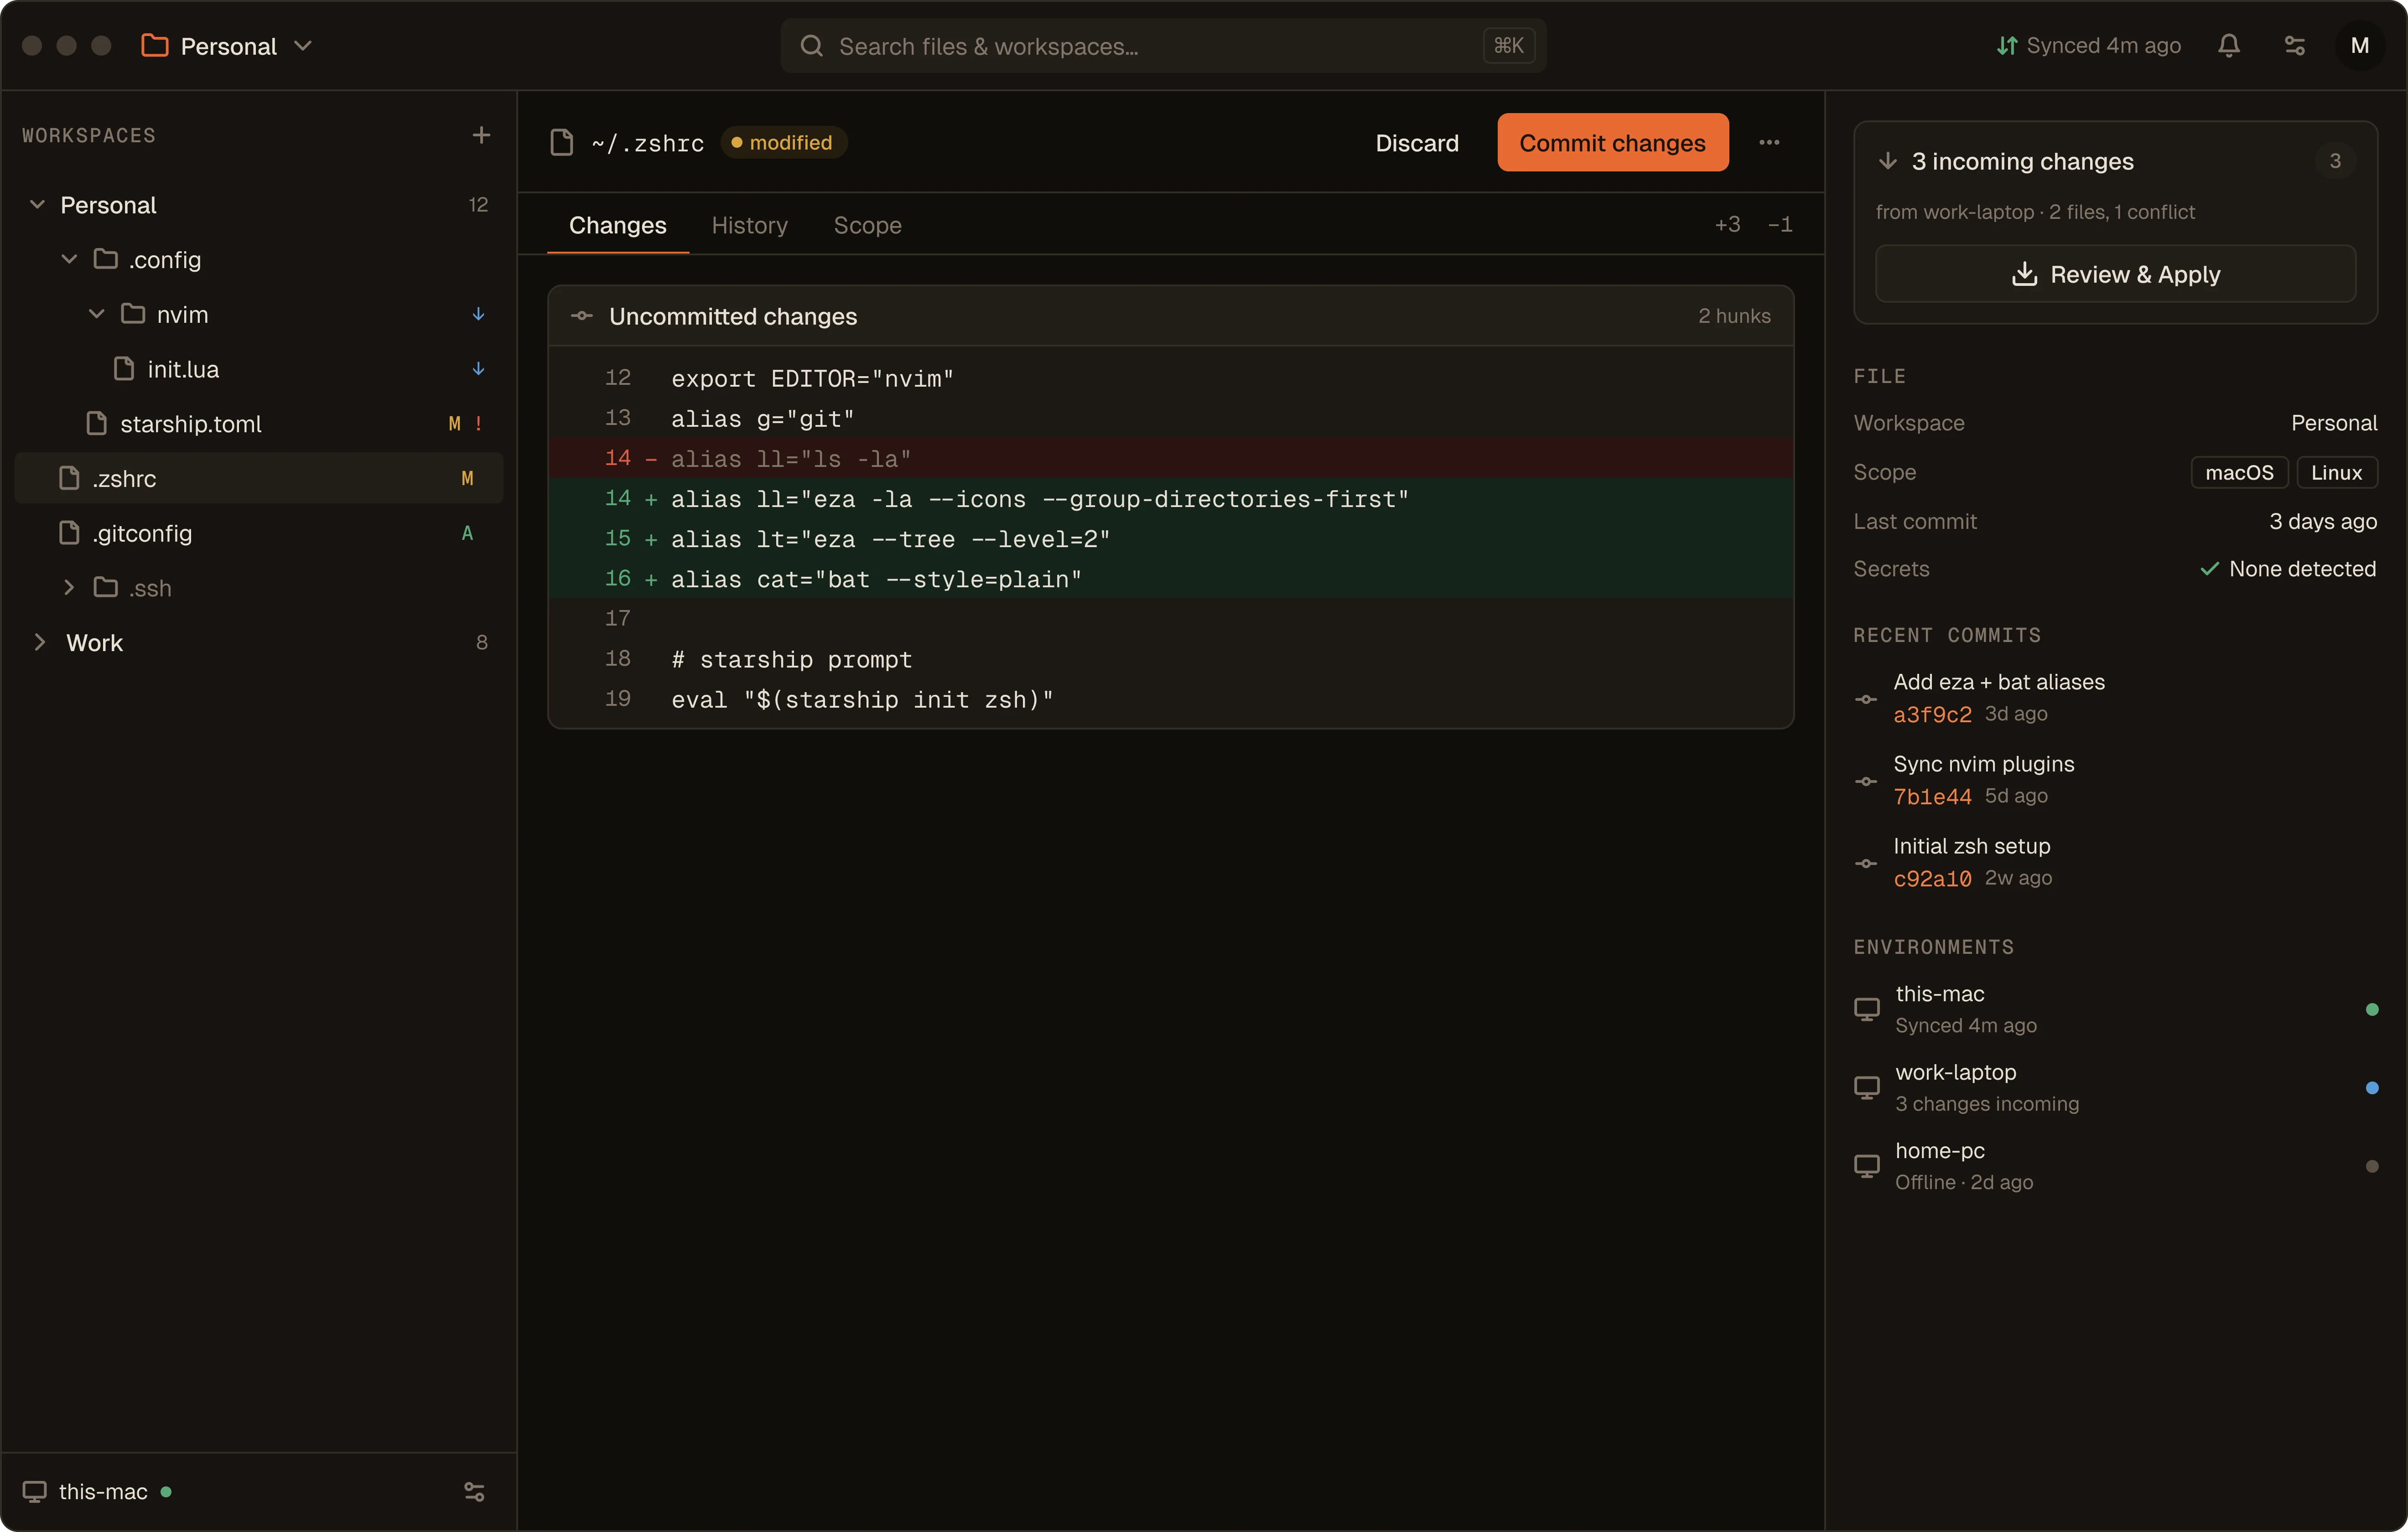The width and height of the screenshot is (2408, 1532).
Task: Click Commit changes button
Action: [x=1612, y=143]
